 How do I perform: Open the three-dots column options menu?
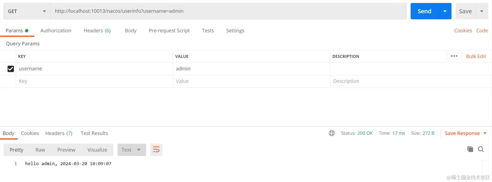pos(454,56)
